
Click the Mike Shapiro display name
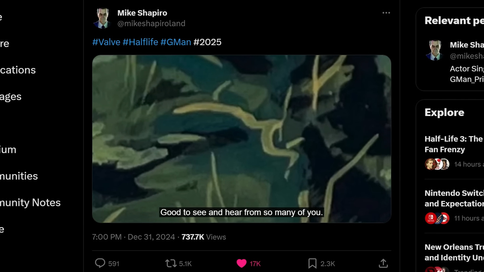point(142,13)
